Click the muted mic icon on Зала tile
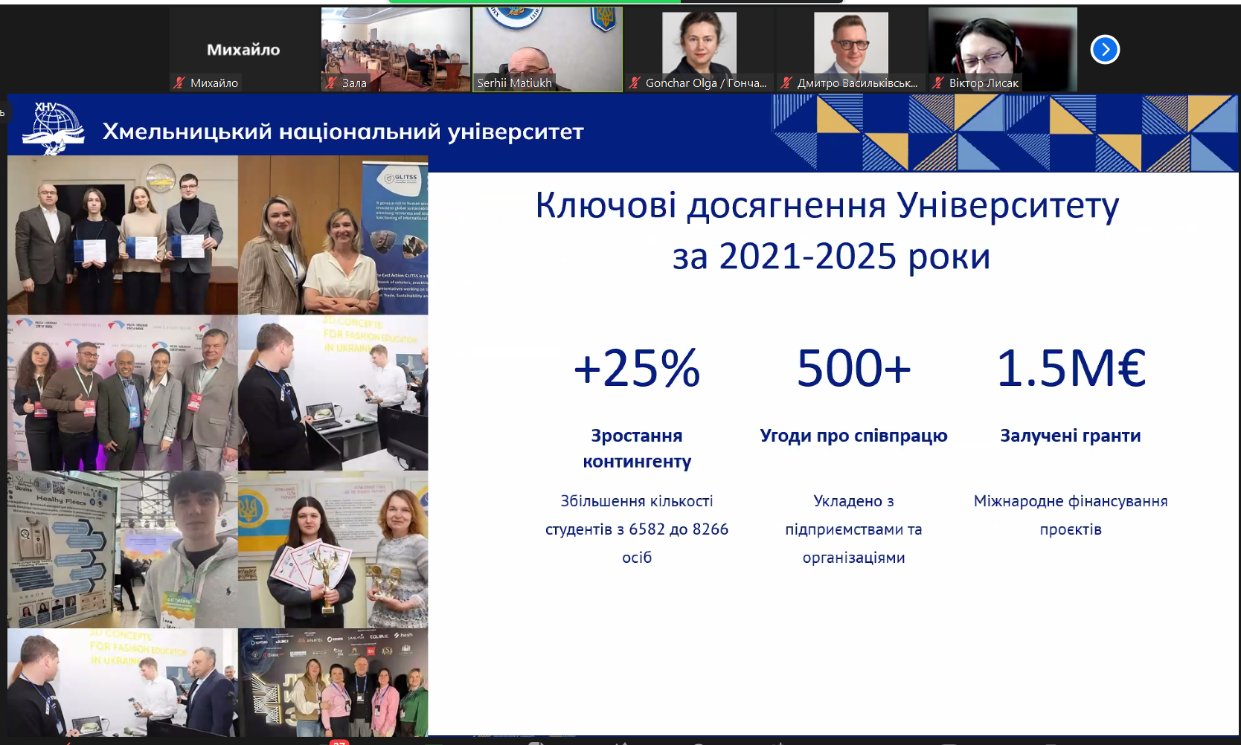Screen dimensions: 1241x745 pyautogui.click(x=331, y=83)
